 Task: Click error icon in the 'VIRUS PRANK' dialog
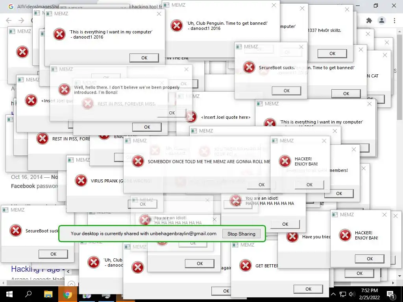[81, 180]
